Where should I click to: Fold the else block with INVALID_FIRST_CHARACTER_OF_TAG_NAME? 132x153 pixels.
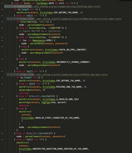pos(2,109)
